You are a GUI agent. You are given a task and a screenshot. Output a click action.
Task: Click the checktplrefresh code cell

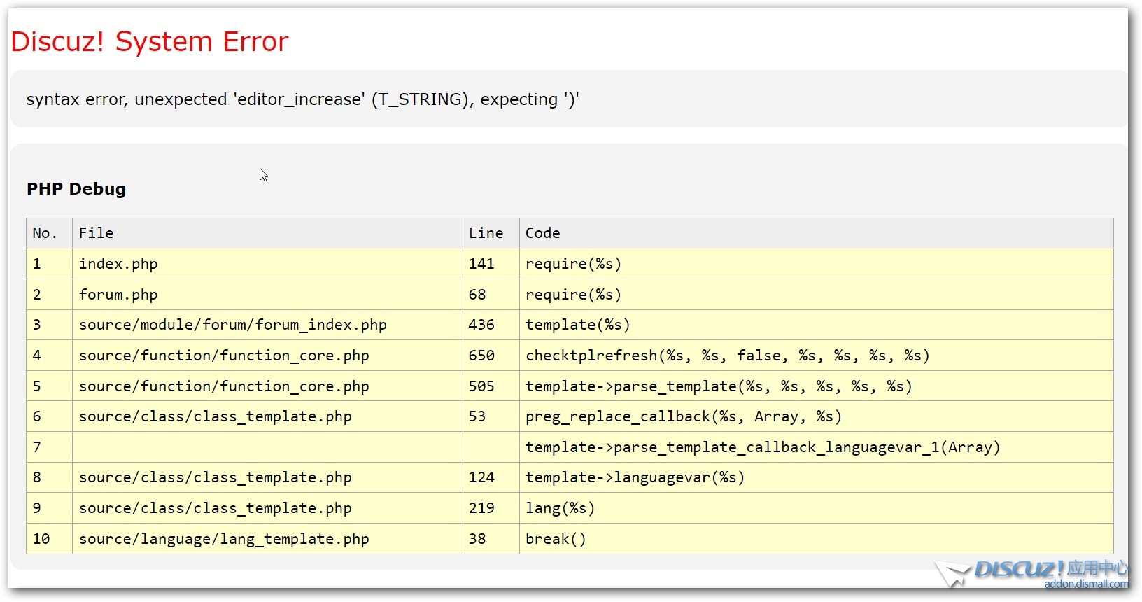[x=816, y=356]
